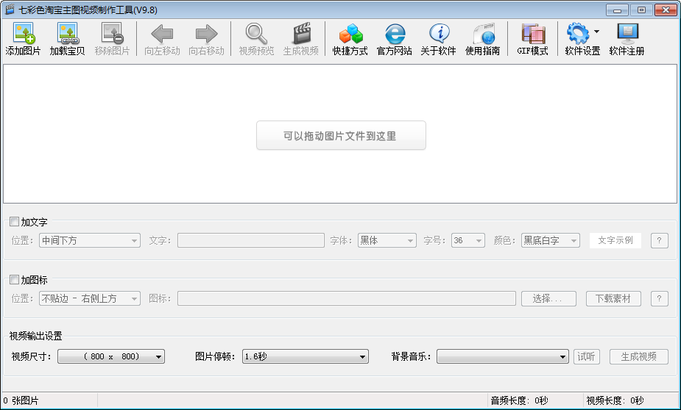
Task: Click the 试听 audition button
Action: (x=586, y=356)
